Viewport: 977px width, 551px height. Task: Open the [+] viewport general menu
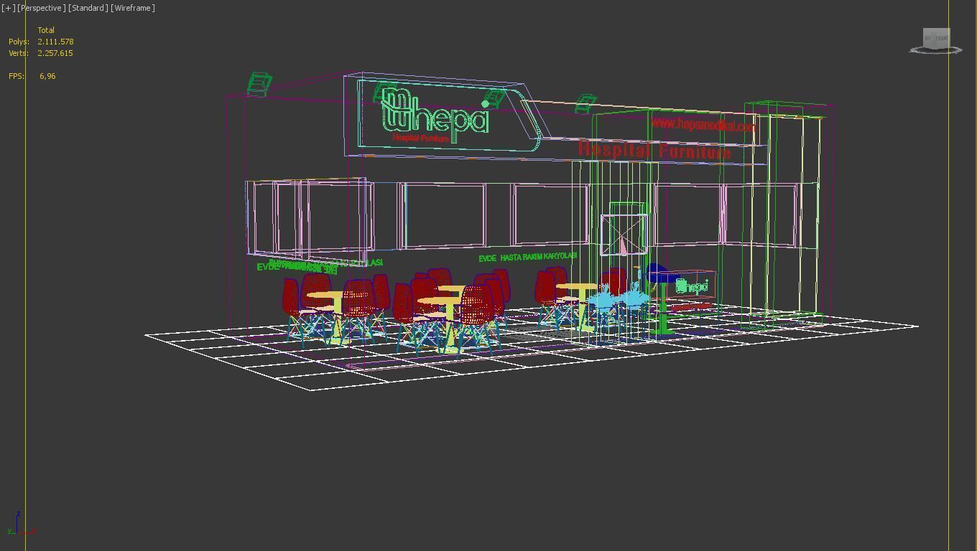coord(8,8)
